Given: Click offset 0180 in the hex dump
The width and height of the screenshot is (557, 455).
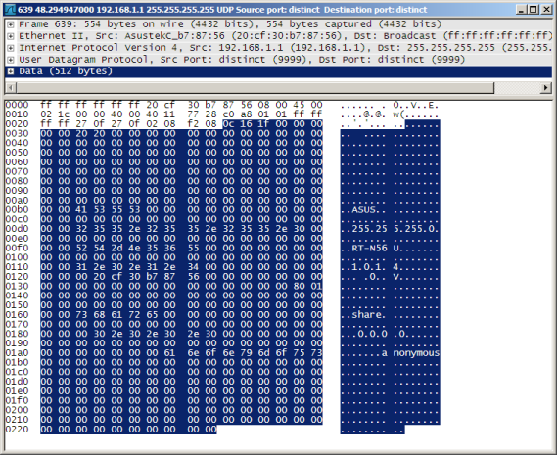Looking at the screenshot, I should [x=17, y=334].
